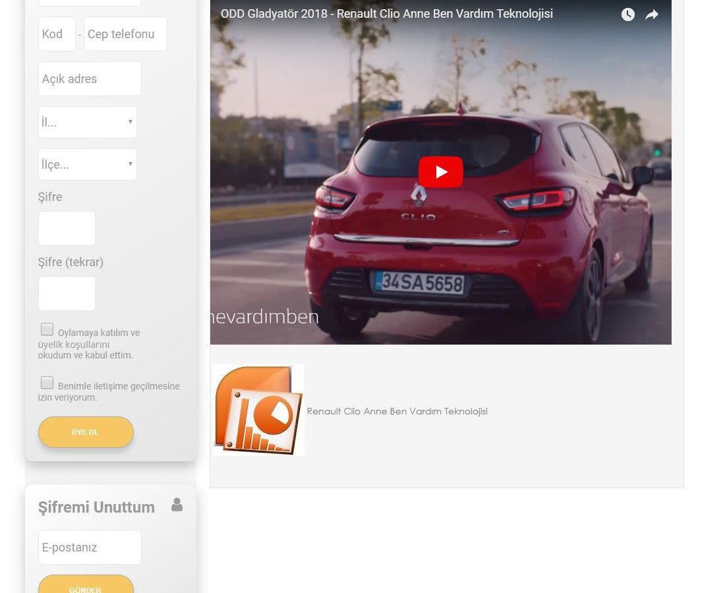725x593 pixels.
Task: Tick the Benimle iletişime geçilmesine checkbox
Action: coord(47,382)
